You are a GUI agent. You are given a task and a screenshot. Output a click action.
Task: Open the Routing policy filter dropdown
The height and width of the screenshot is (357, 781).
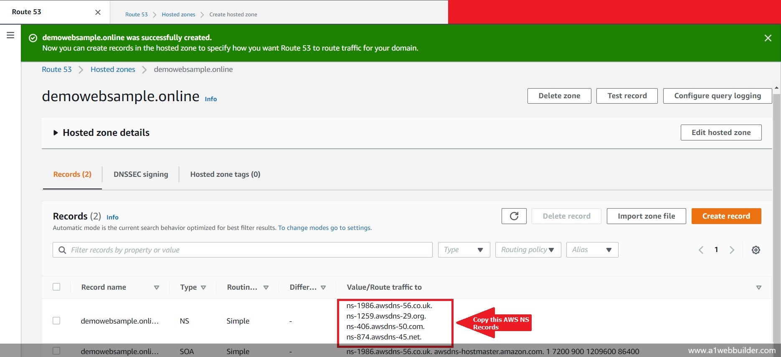528,250
